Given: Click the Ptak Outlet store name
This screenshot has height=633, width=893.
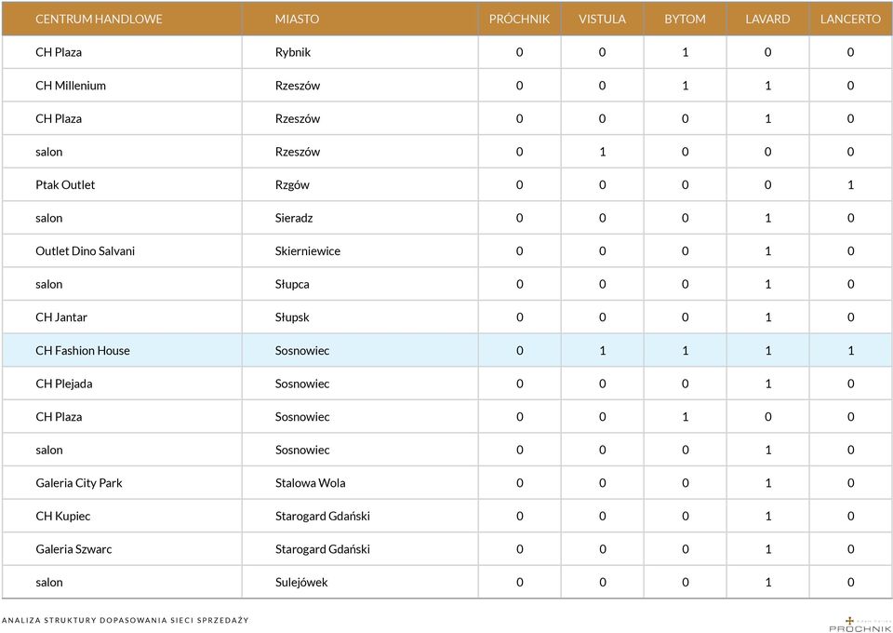Looking at the screenshot, I should point(65,185).
